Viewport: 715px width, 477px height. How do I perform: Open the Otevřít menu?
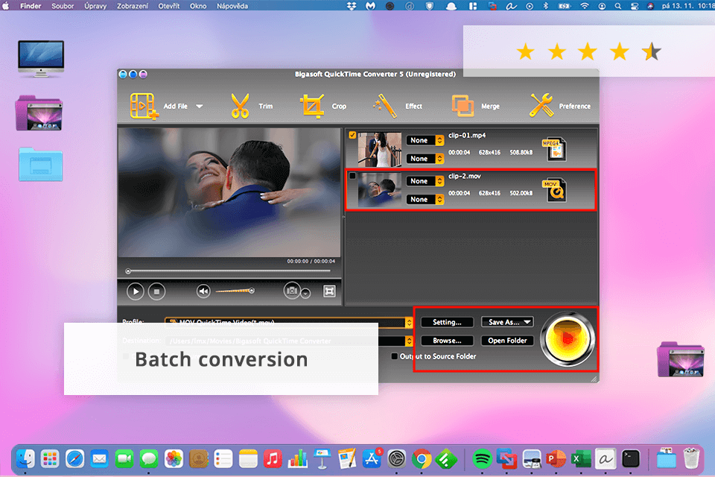(x=169, y=6)
